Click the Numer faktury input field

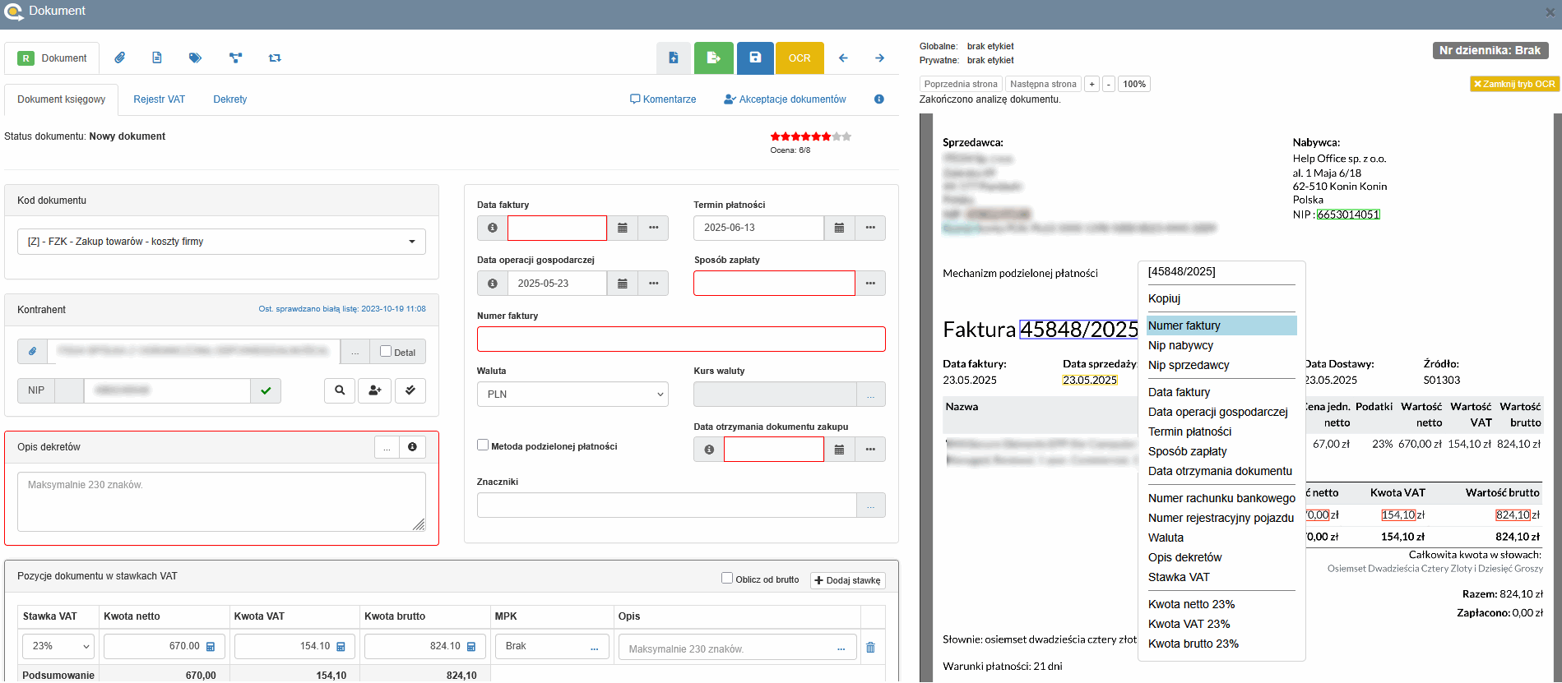click(x=681, y=339)
